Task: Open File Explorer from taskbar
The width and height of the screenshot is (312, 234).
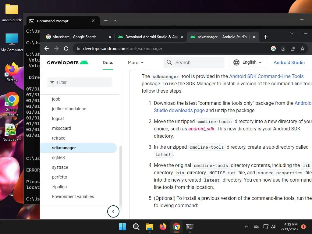Action: pos(149,227)
